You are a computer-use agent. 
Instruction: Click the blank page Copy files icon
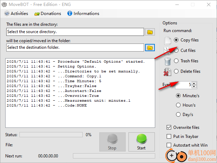168,40
